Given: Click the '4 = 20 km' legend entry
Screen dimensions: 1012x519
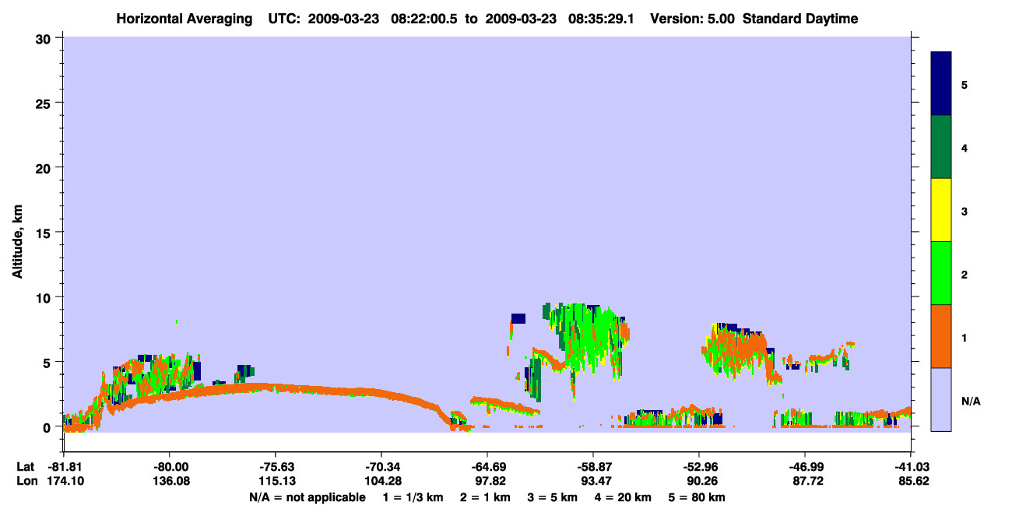Looking at the screenshot, I should (624, 497).
